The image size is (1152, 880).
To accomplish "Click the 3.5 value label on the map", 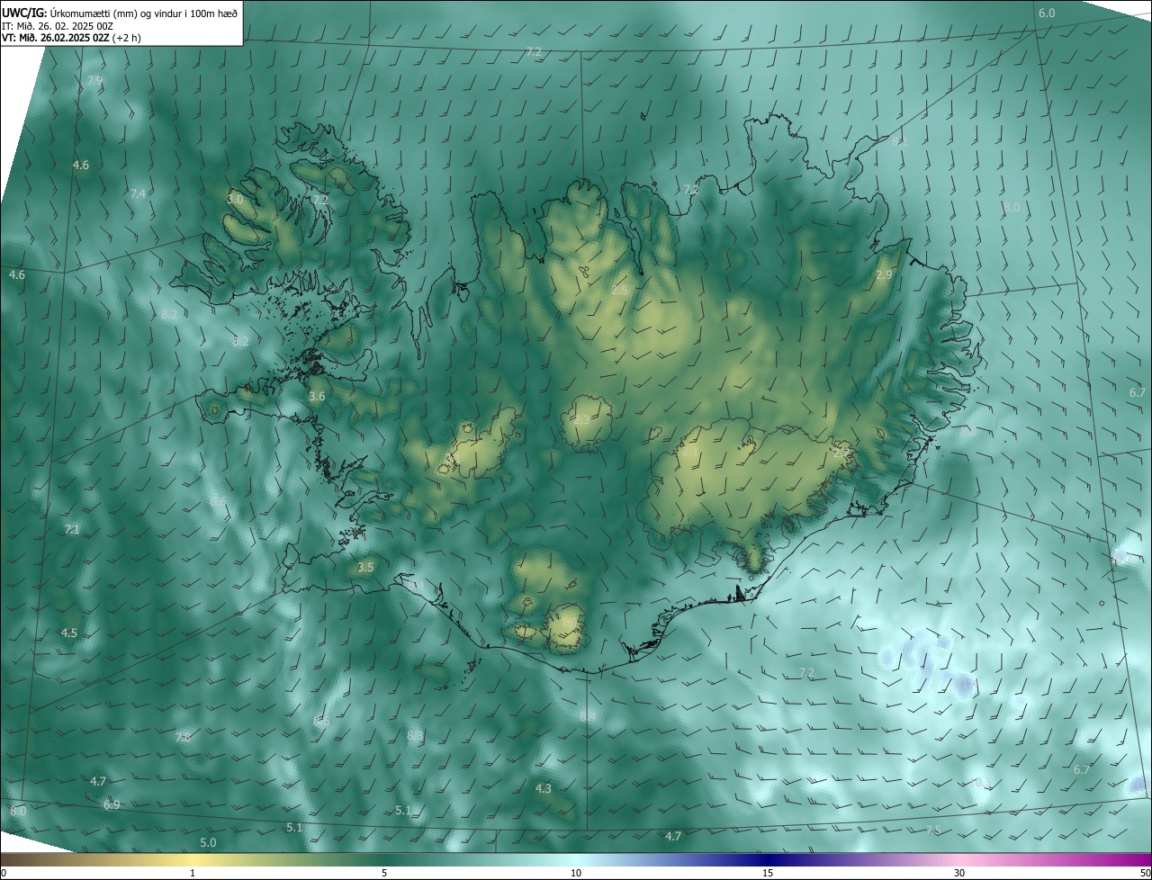I will tap(364, 568).
